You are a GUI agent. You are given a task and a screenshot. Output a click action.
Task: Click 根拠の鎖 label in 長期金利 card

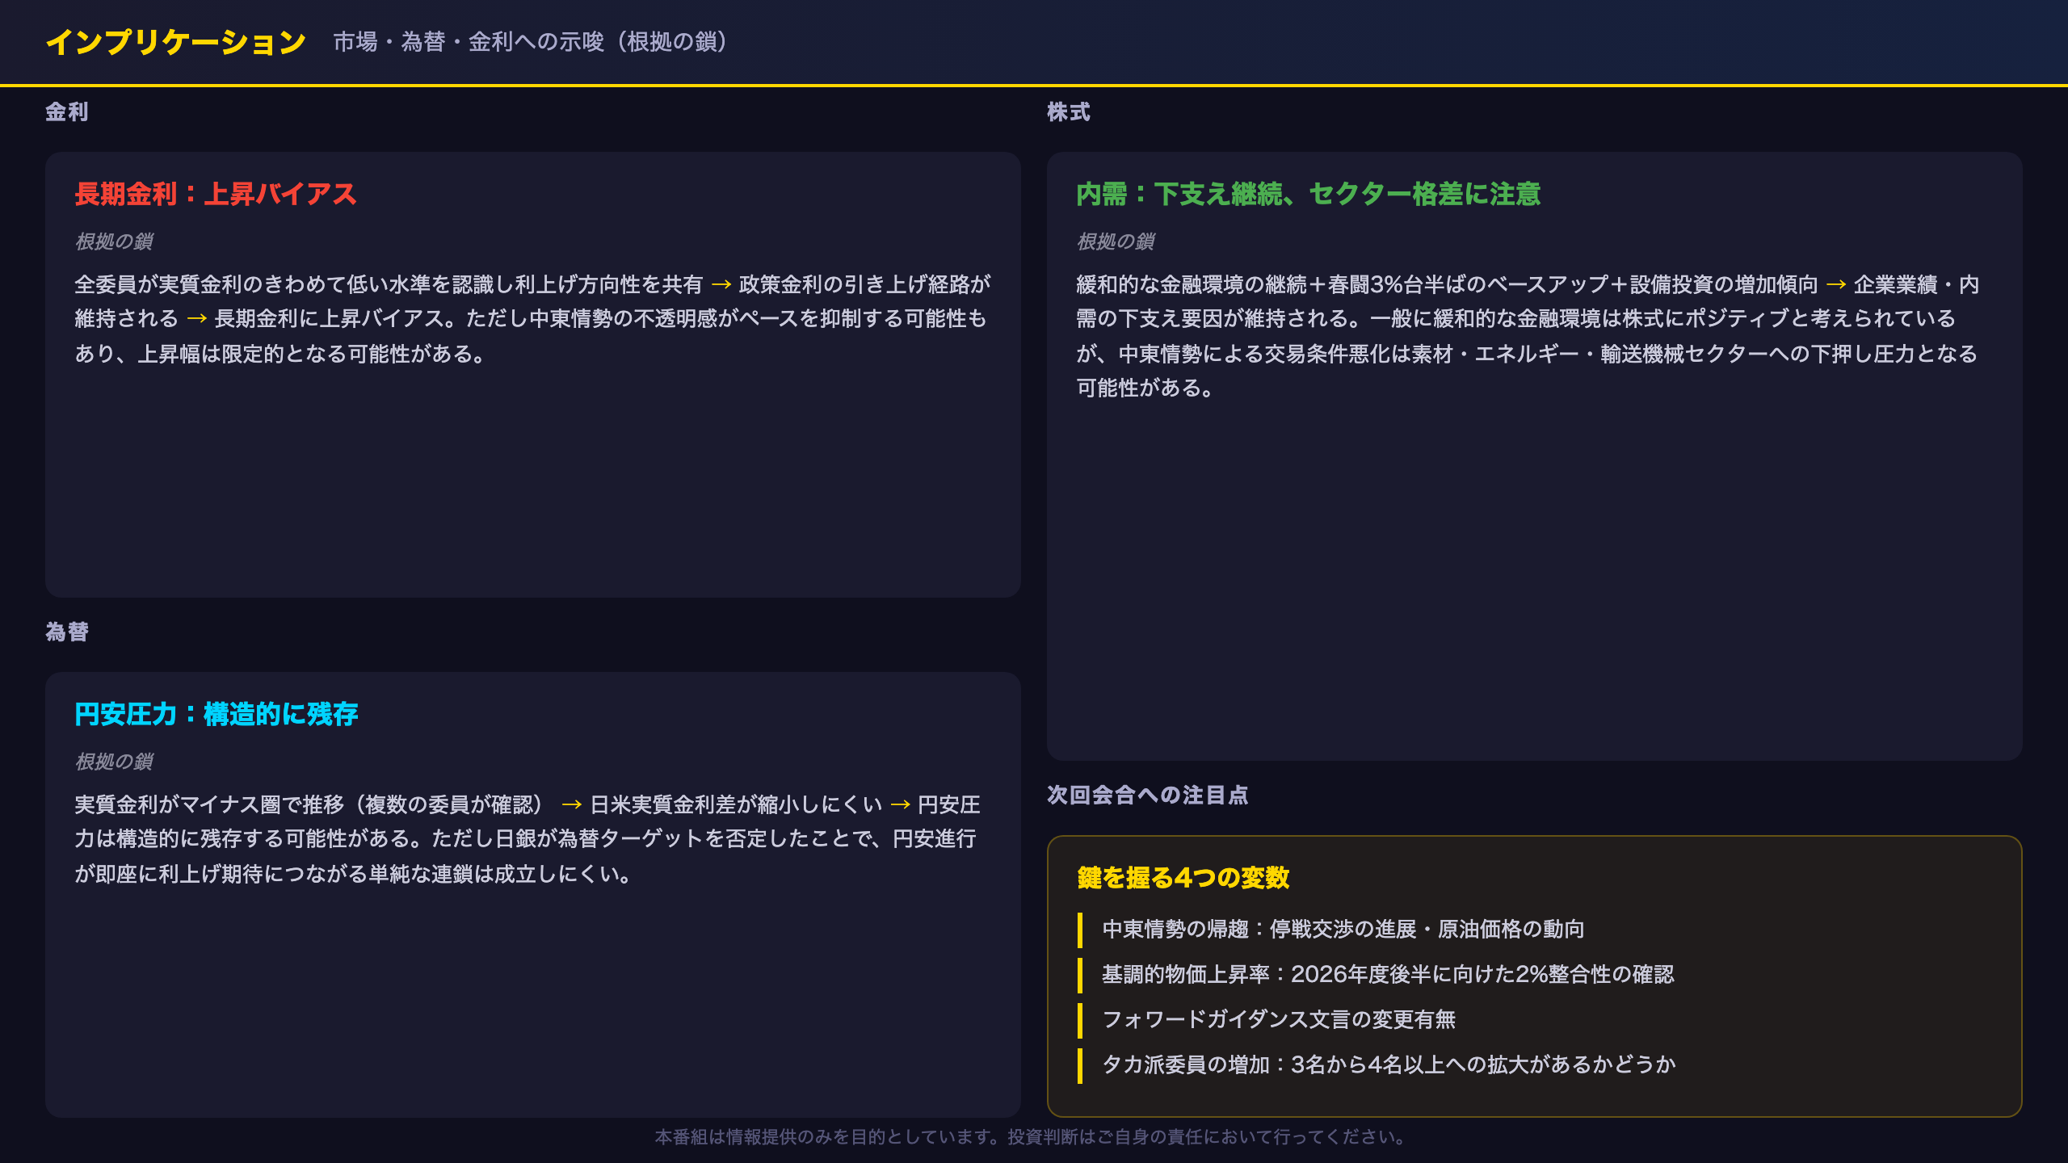click(x=114, y=241)
